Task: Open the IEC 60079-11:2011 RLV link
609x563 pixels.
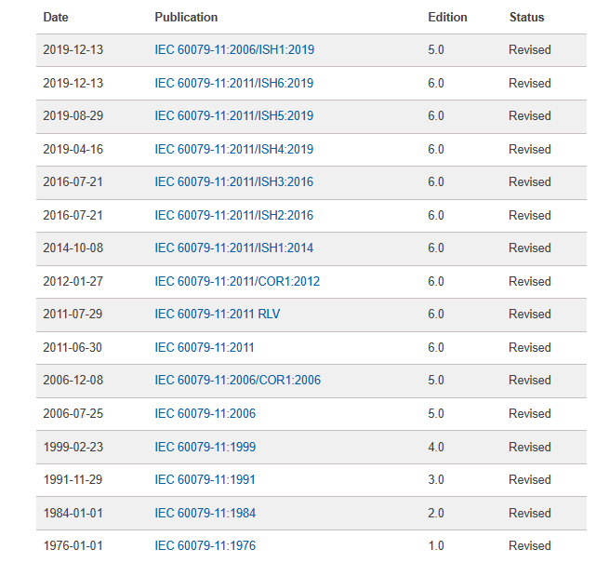Action: (217, 315)
